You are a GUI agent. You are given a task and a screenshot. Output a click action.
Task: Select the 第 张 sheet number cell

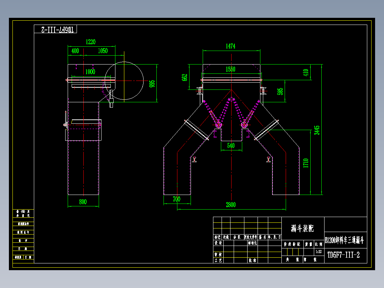(310, 259)
